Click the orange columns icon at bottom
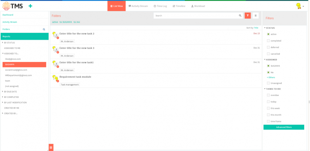310x151 pixels. point(51,148)
